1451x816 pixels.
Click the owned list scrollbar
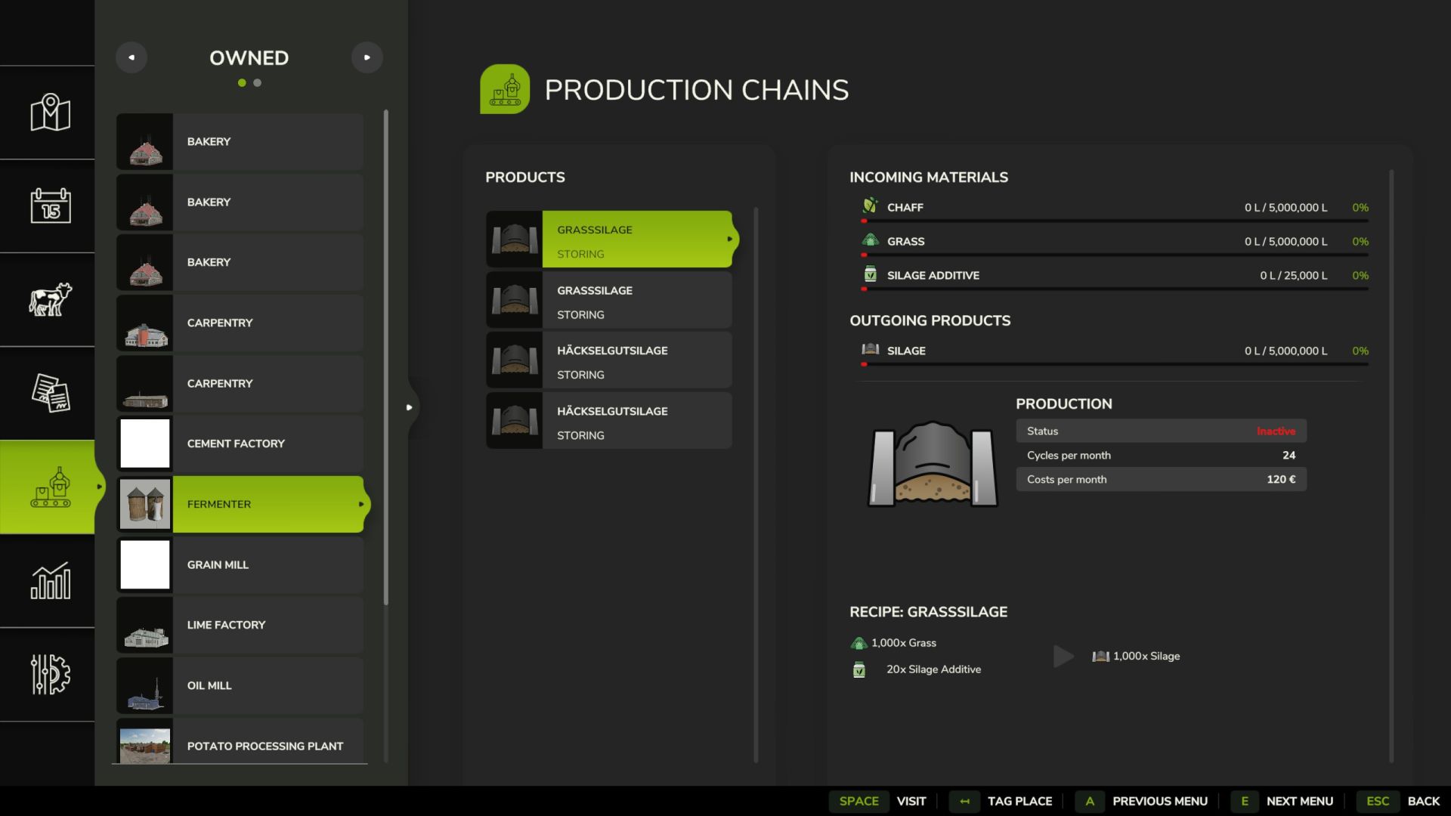[x=386, y=355]
